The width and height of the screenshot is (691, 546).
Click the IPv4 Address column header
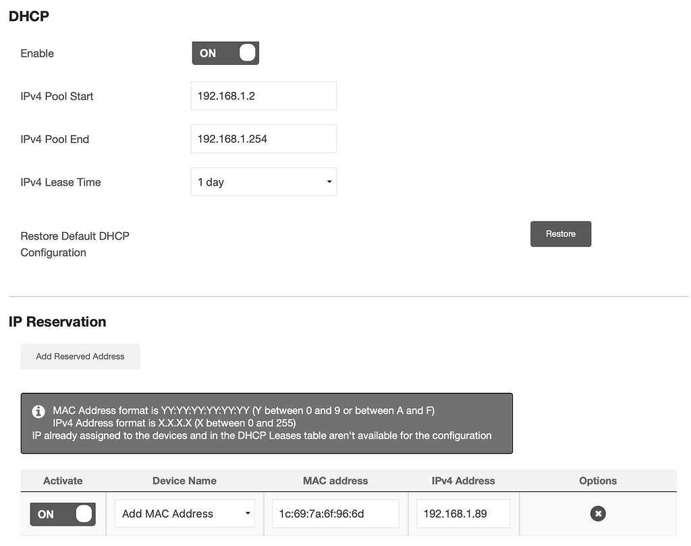click(x=463, y=481)
